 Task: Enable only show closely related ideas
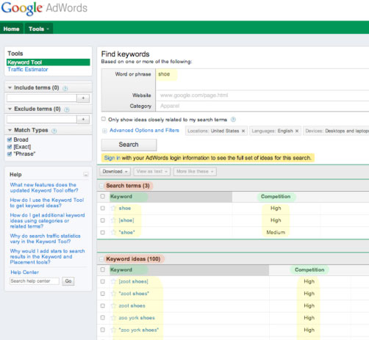pos(104,119)
